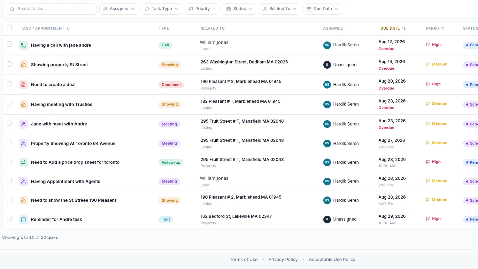Click the Follow-up type badge
The height and width of the screenshot is (269, 478).
coord(171,162)
